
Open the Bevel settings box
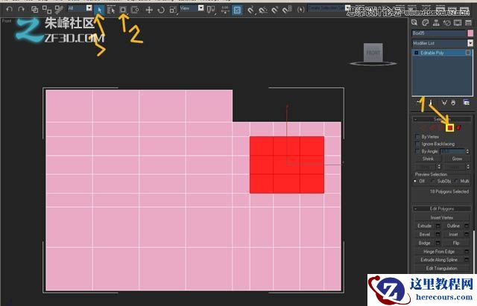(x=438, y=235)
